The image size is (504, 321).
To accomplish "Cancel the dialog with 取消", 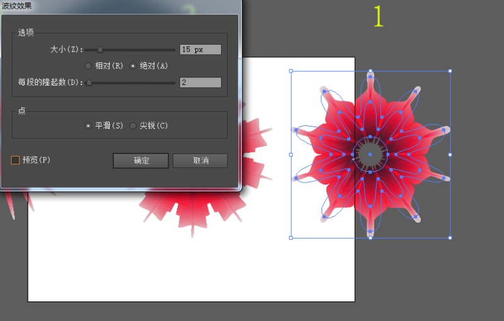I will pyautogui.click(x=200, y=160).
